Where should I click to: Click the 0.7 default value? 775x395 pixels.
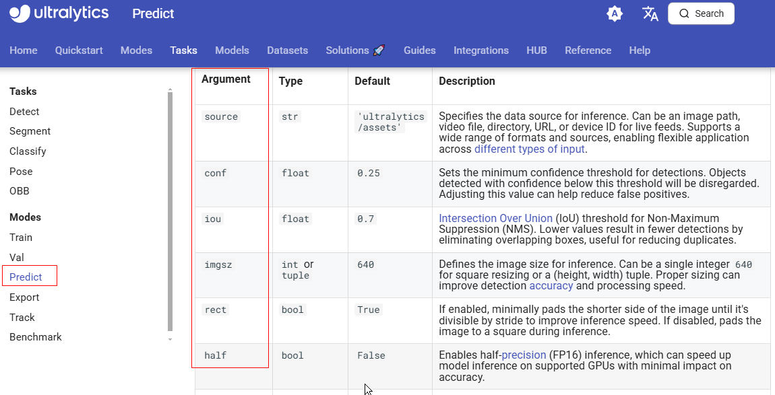[366, 219]
